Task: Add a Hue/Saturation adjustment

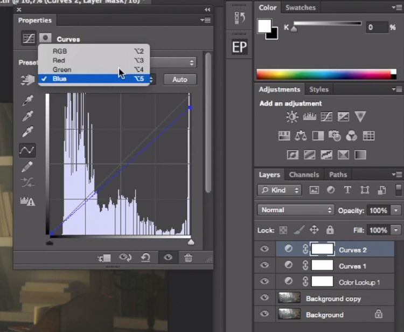Action: point(284,136)
